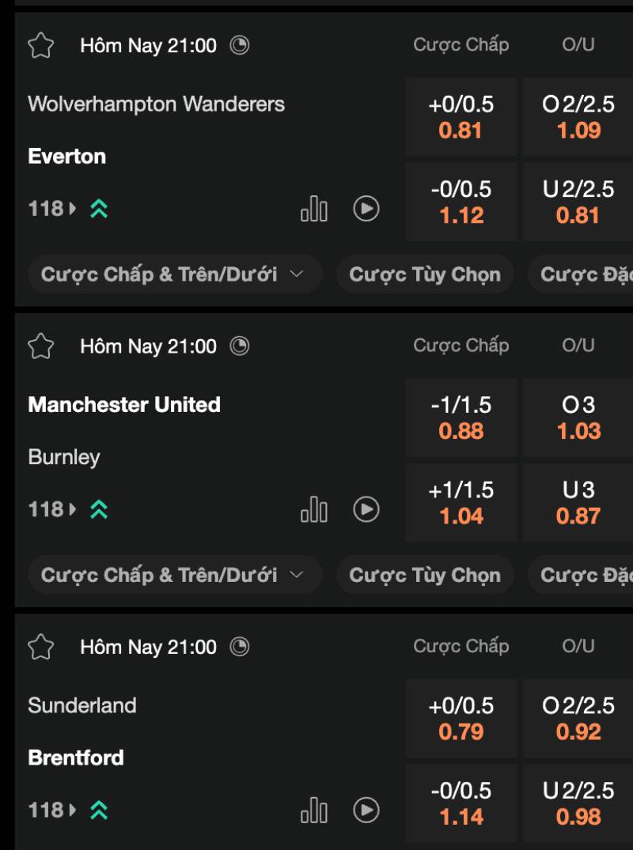Expand 118 markets for Wolverhampton vs Everton

52,209
